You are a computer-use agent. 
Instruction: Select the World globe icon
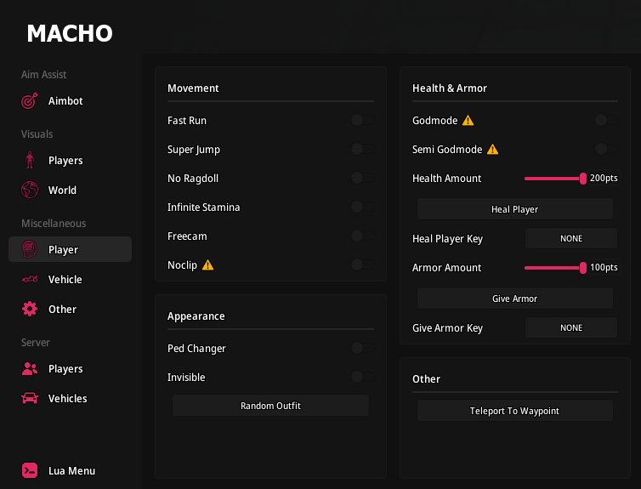click(x=30, y=190)
